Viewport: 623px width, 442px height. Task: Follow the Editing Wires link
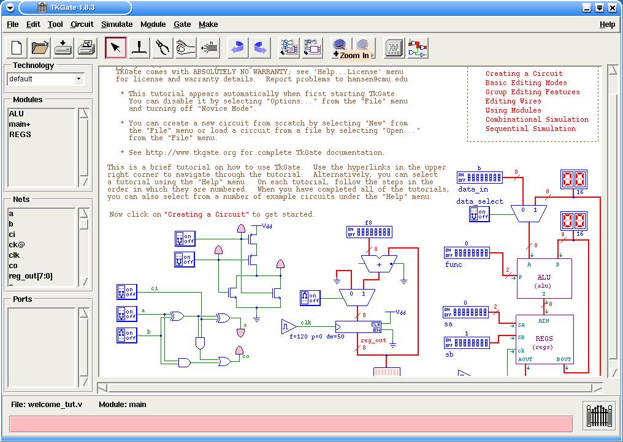[513, 101]
